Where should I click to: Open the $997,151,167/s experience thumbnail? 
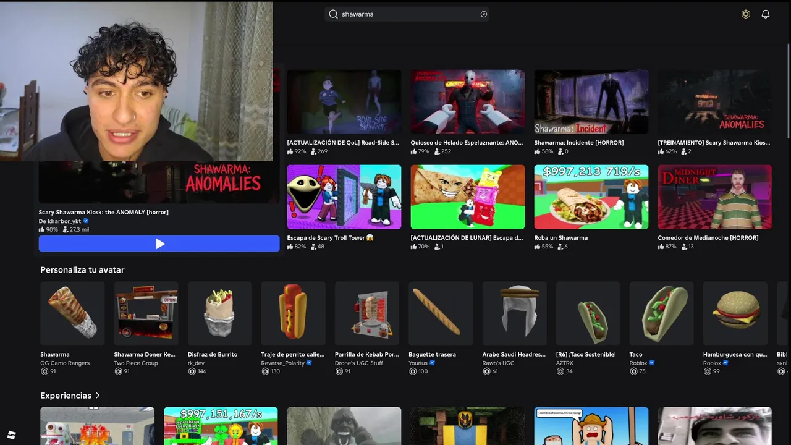point(221,426)
